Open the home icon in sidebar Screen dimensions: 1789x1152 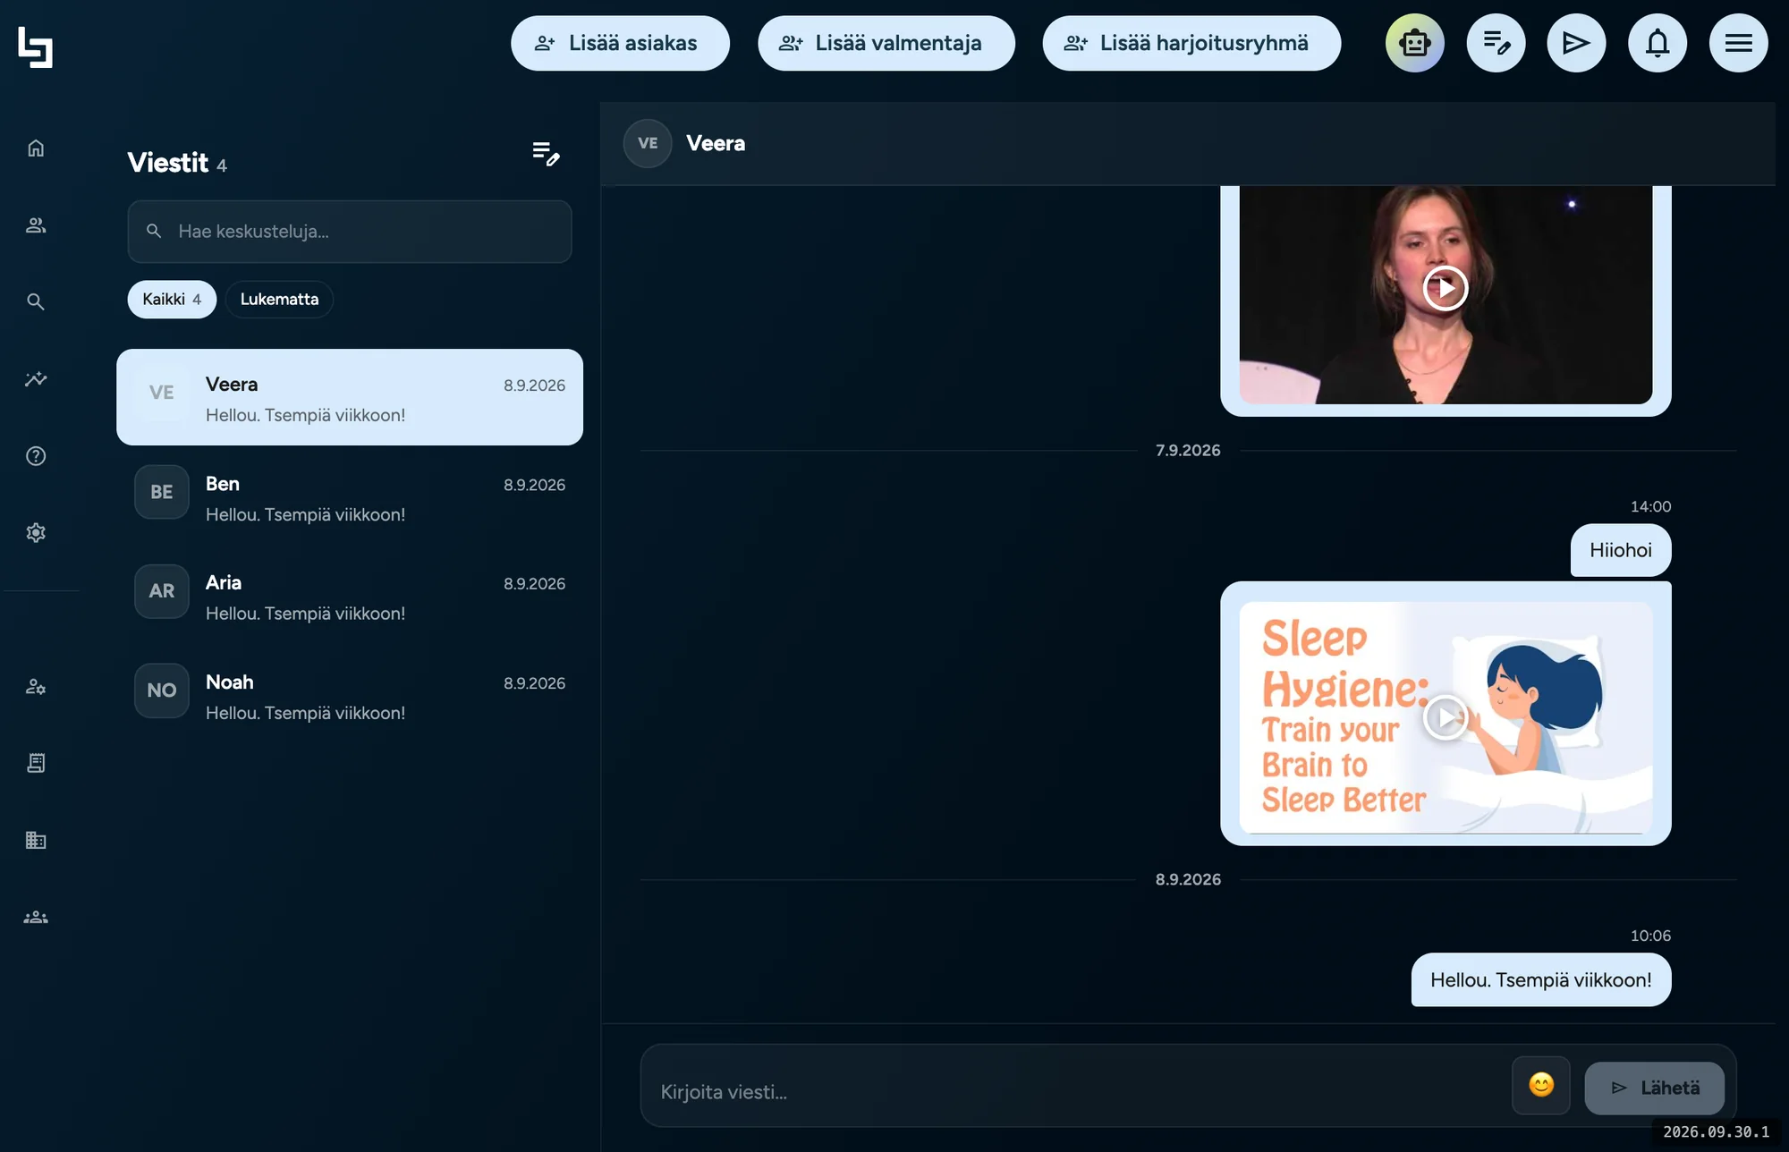tap(36, 148)
